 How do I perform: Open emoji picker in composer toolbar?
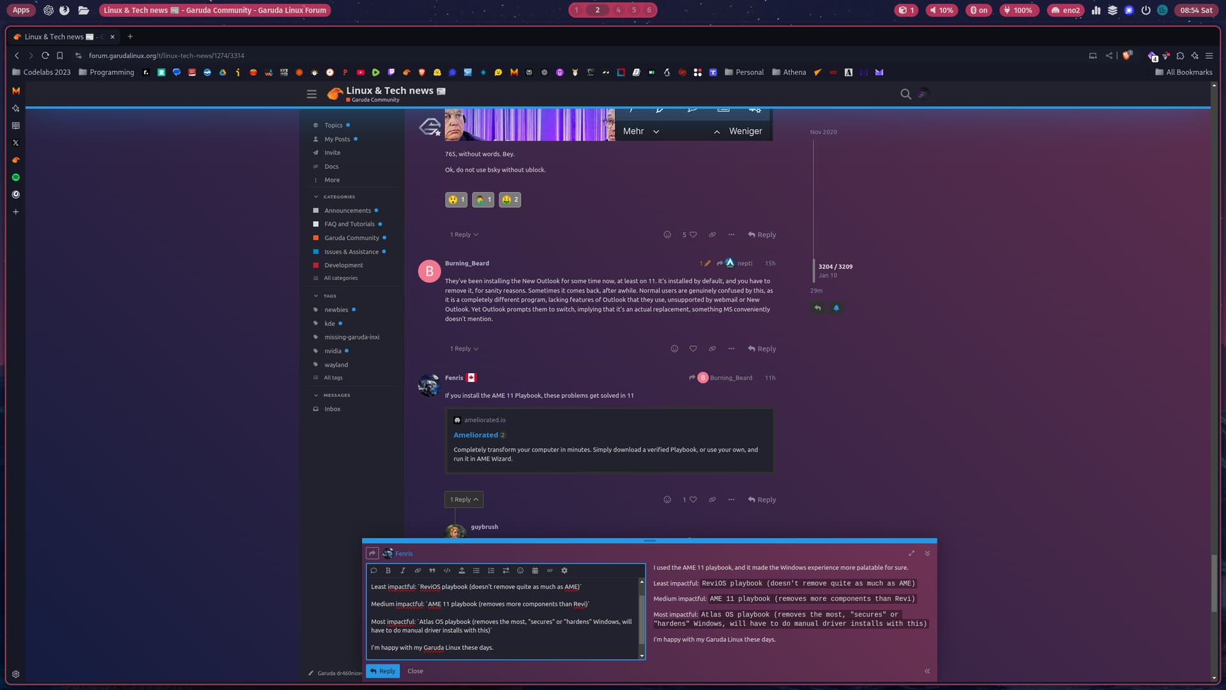tap(520, 571)
